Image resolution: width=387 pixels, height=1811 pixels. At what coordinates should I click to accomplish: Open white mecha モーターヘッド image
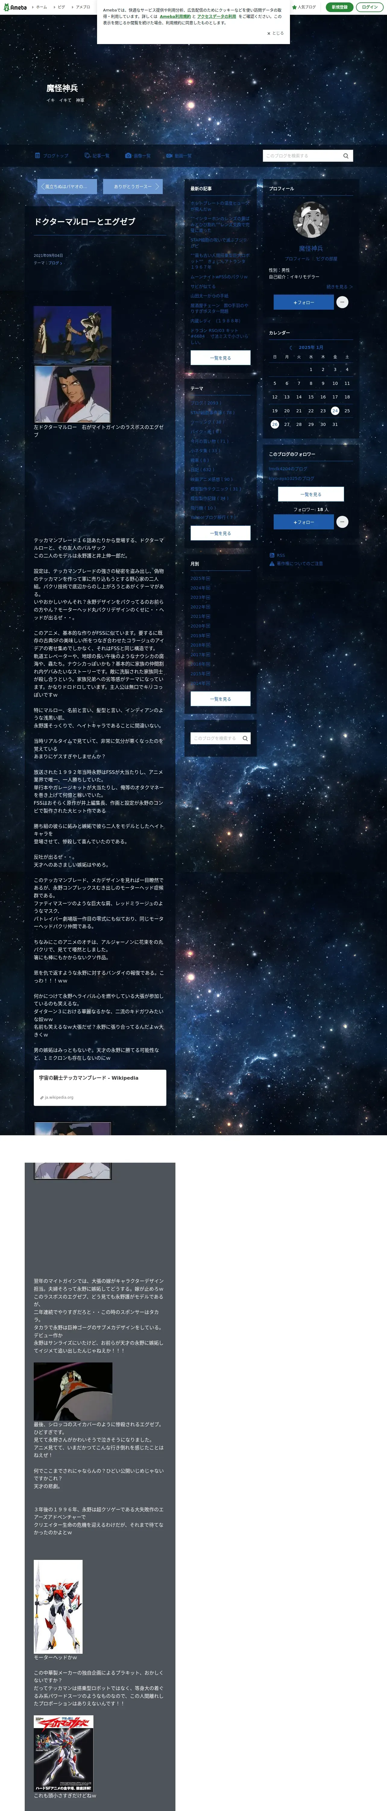coord(58,1606)
